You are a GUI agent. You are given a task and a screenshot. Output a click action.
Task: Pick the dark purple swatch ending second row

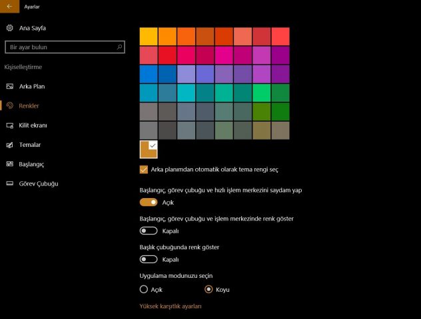pyautogui.click(x=280, y=55)
